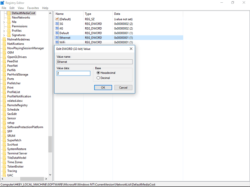Click the tree pane scroll down arrow
The image size is (250, 187).
[50, 175]
